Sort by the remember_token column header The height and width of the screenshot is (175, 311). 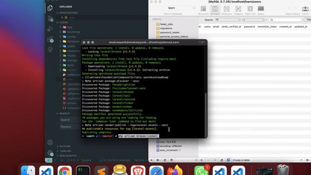(x=267, y=27)
